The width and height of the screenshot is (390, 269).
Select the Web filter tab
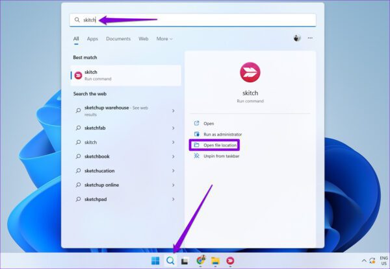tap(143, 39)
